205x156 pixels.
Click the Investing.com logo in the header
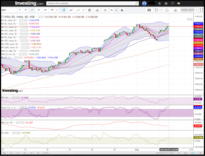tap(29, 3)
